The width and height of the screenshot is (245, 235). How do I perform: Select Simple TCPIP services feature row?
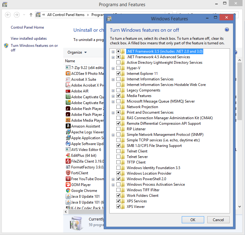tap(163, 140)
